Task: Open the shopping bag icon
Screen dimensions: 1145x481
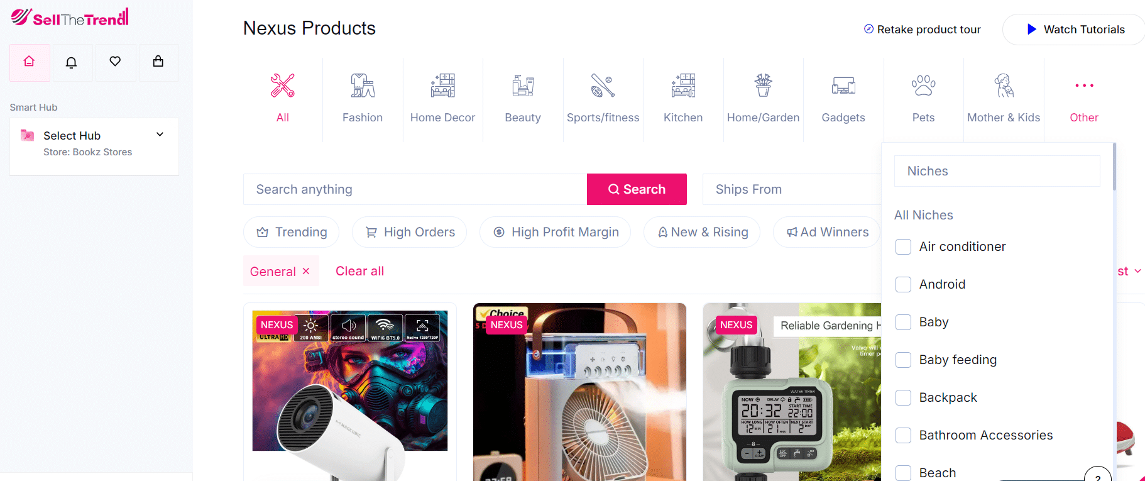Action: point(158,62)
